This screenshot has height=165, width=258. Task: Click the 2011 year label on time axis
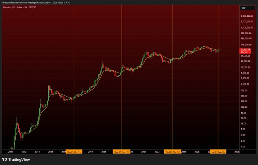pos(11,152)
